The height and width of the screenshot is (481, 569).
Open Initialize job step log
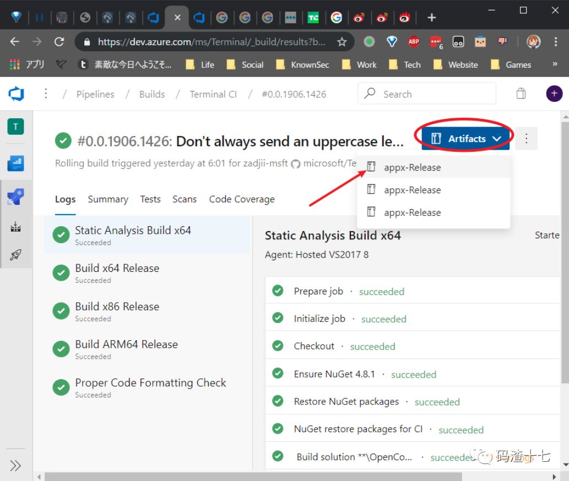[412, 318]
